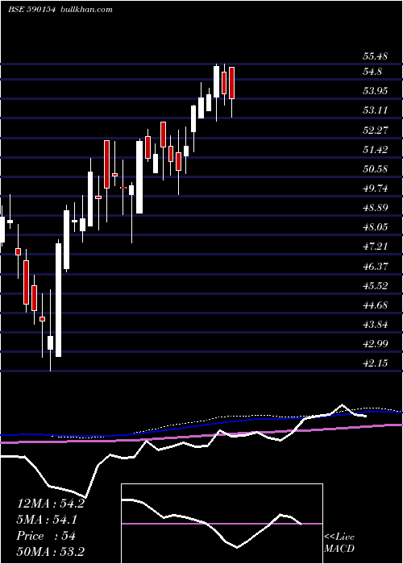Click the 12MA : 54.2 readout

tap(50, 504)
